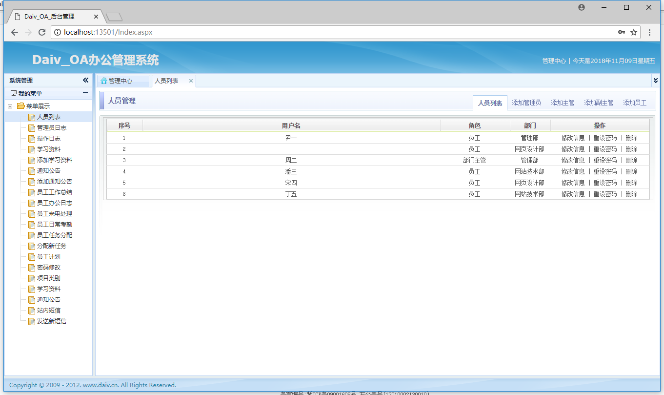Click the 用户名 column header
The width and height of the screenshot is (664, 395).
(291, 125)
